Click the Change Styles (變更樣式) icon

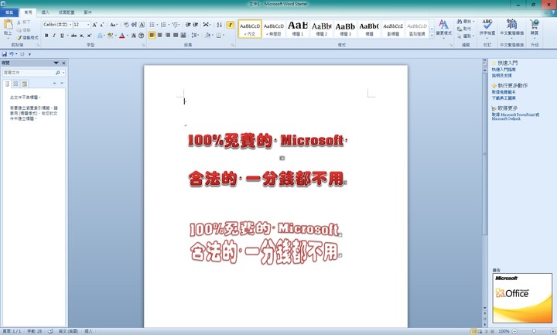(443, 24)
